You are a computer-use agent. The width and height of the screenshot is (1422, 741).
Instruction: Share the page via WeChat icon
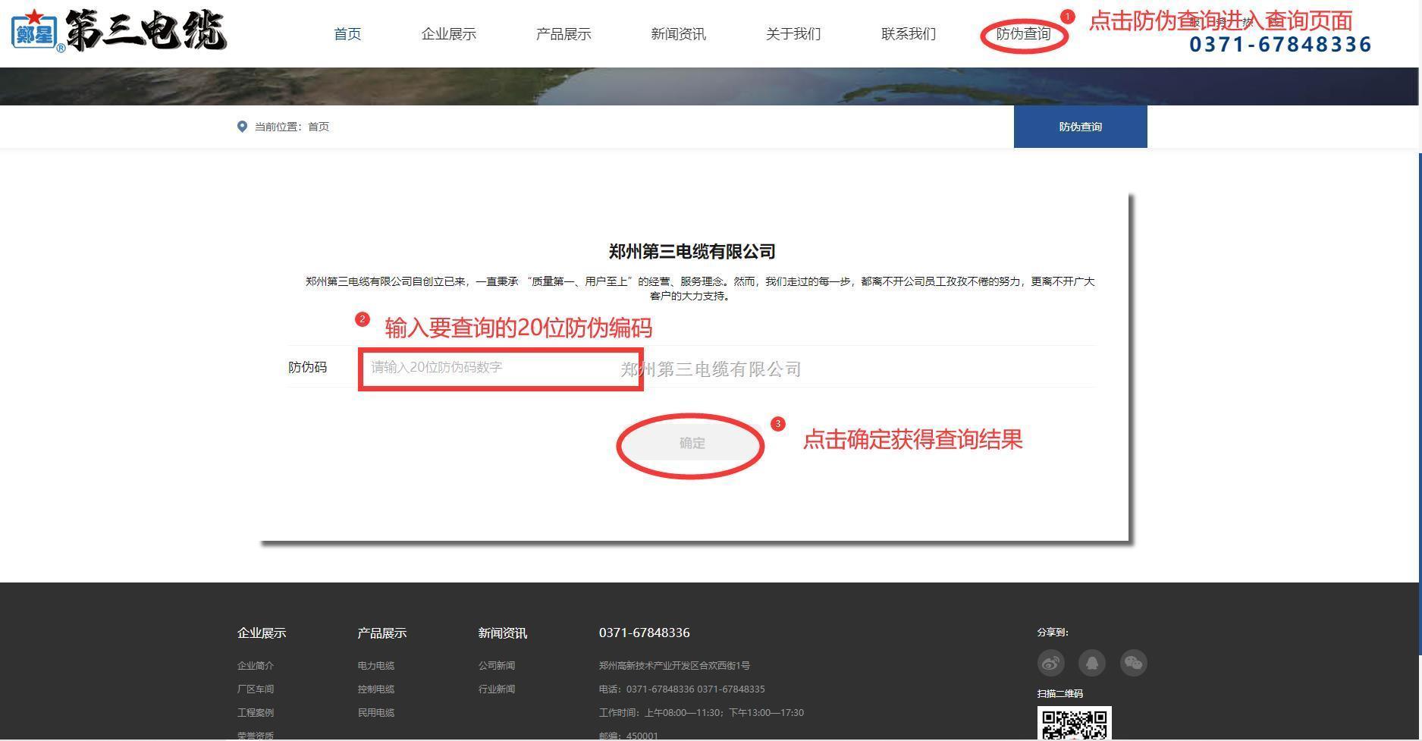point(1134,663)
